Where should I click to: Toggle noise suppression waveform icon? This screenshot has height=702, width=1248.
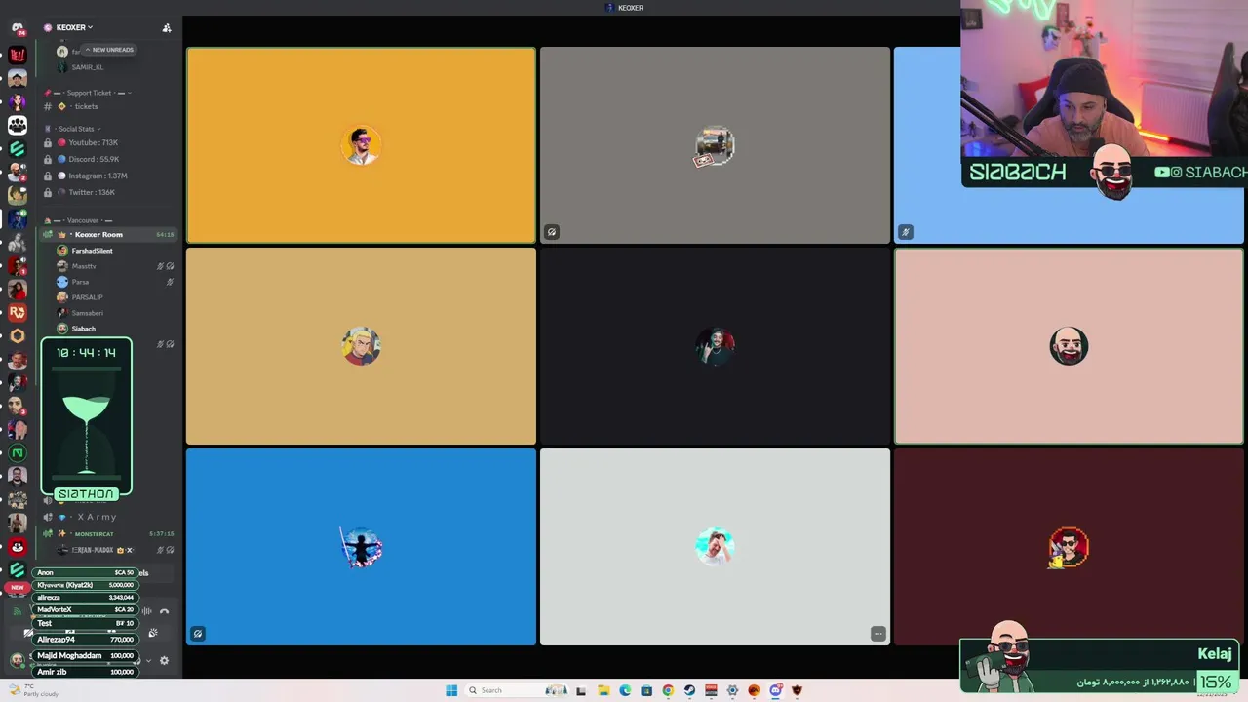click(x=146, y=611)
